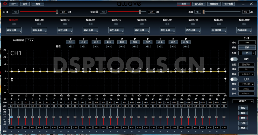The width and height of the screenshot is (258, 135).
Task: Click the 旁通 bypass button
Action: [x=243, y=128]
